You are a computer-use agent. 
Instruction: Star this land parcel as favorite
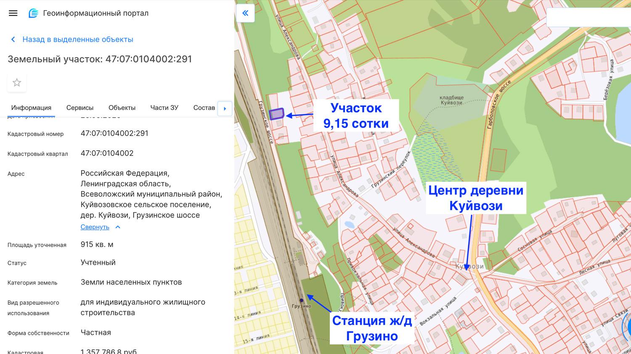tap(17, 83)
